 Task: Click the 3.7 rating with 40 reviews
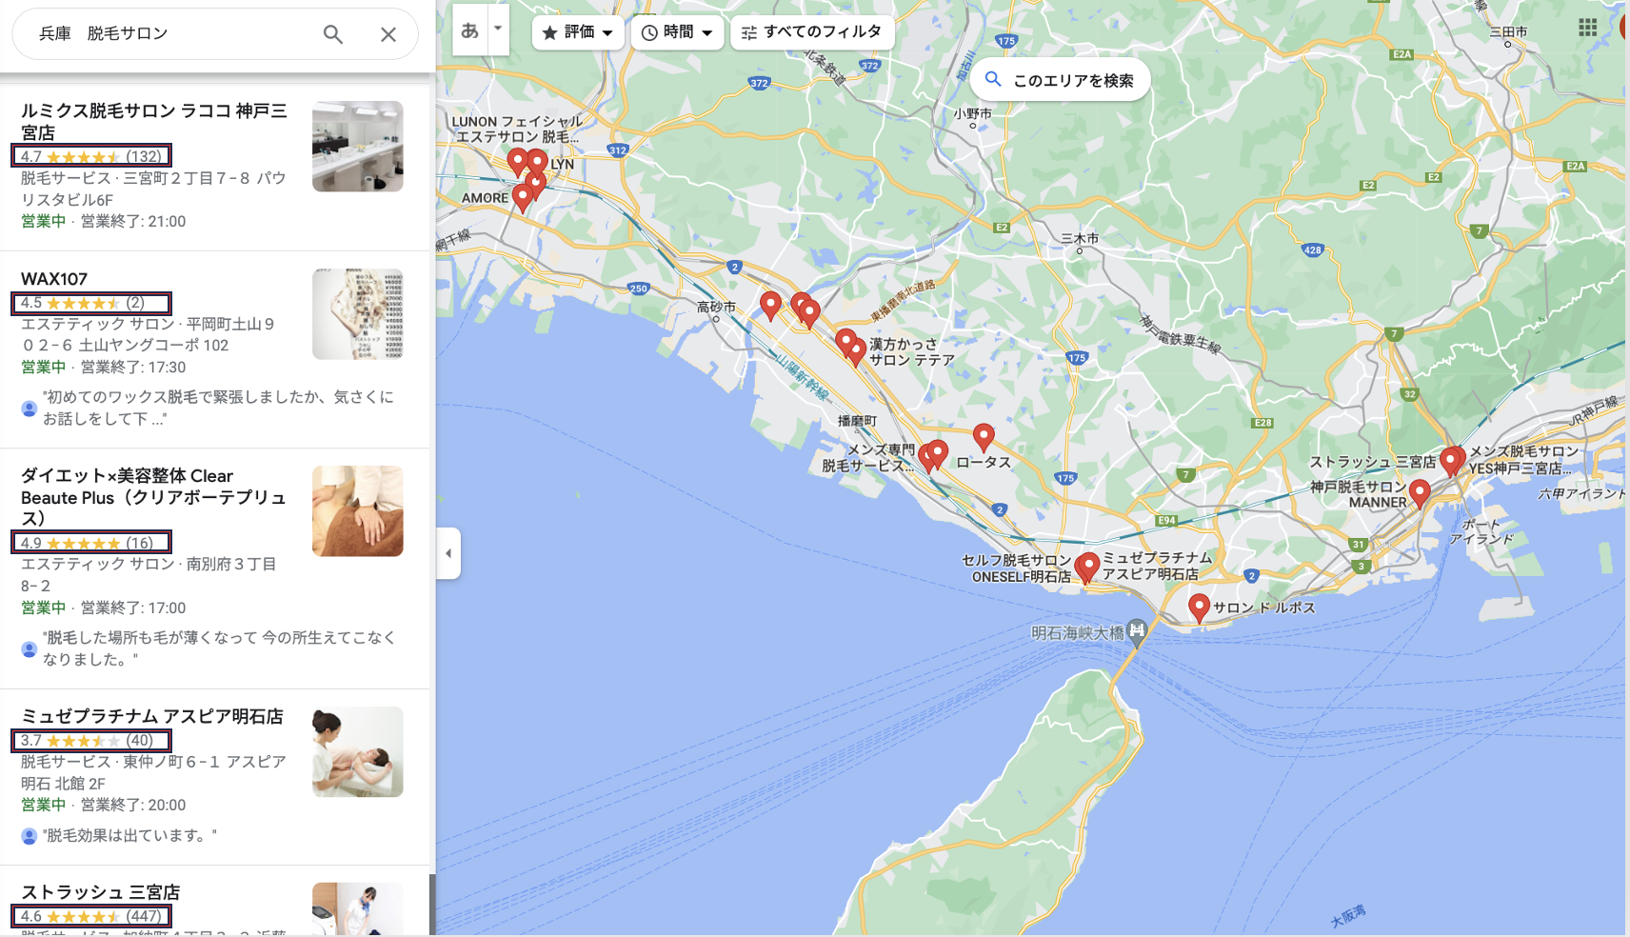[91, 740]
